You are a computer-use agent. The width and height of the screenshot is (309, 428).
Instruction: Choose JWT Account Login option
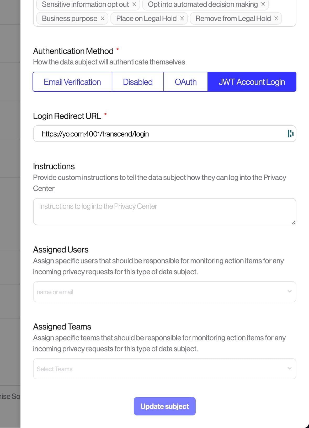tap(252, 82)
